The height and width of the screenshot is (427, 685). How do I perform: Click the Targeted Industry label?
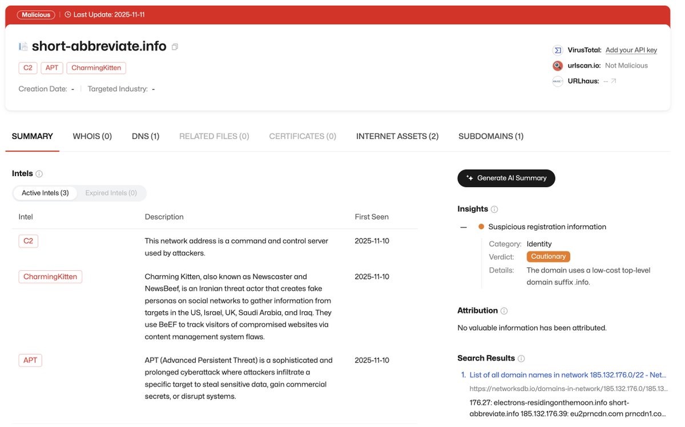[118, 89]
